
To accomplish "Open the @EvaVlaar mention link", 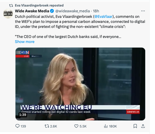I will 103,17.
